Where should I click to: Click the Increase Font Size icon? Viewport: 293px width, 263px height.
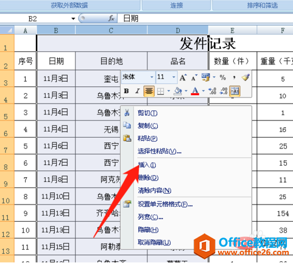click(183, 77)
